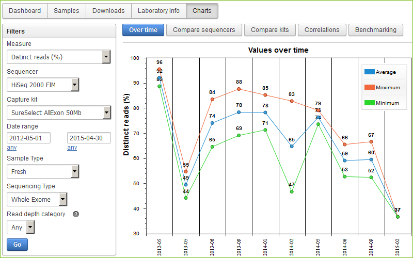Image resolution: width=413 pixels, height=258 pixels.
Task: Toggle the Average series in chart legend
Action: click(370, 72)
